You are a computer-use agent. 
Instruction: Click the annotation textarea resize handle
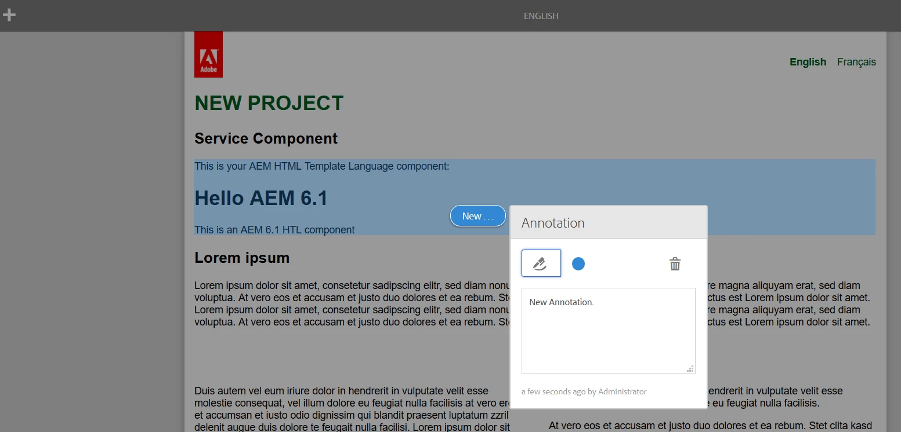(x=690, y=368)
